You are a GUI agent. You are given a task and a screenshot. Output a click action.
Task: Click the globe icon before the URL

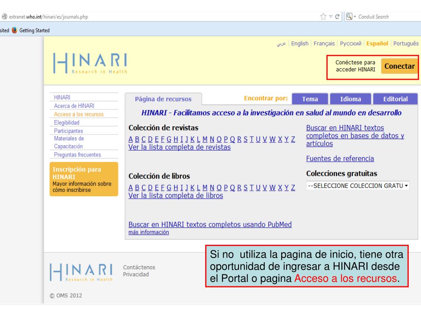pos(4,16)
